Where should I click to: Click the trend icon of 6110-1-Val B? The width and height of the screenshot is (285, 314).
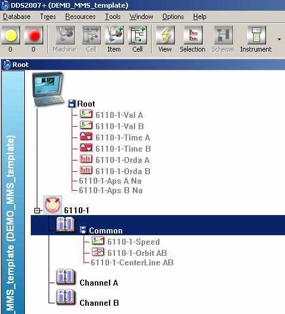click(86, 126)
